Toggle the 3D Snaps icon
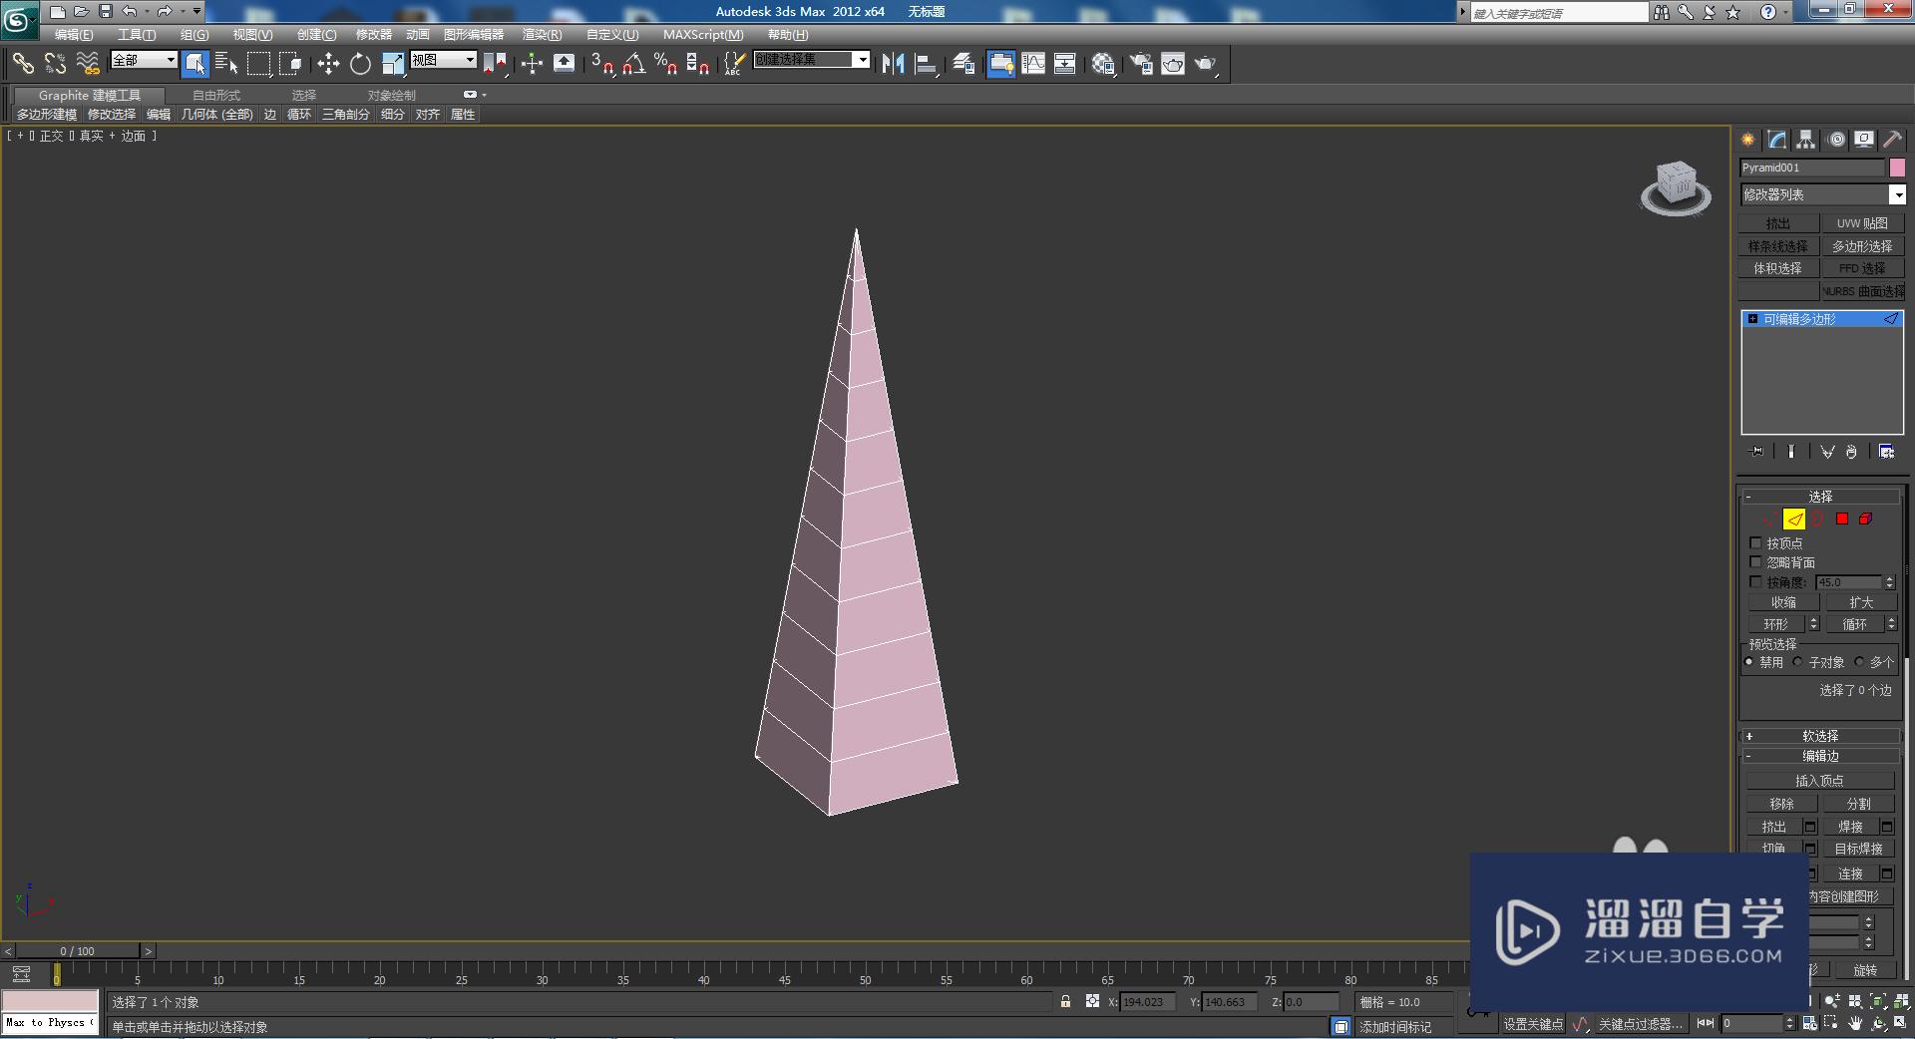This screenshot has width=1915, height=1039. coord(601,64)
